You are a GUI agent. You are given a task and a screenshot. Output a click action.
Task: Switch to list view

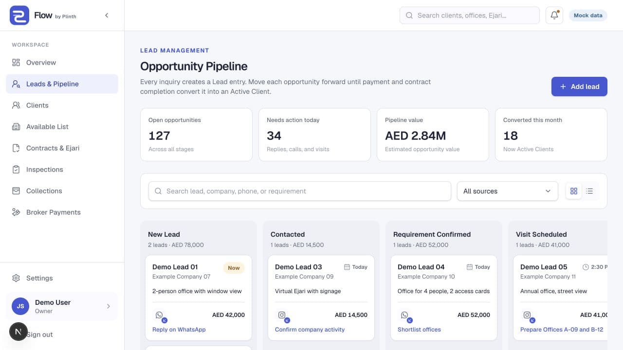click(589, 191)
